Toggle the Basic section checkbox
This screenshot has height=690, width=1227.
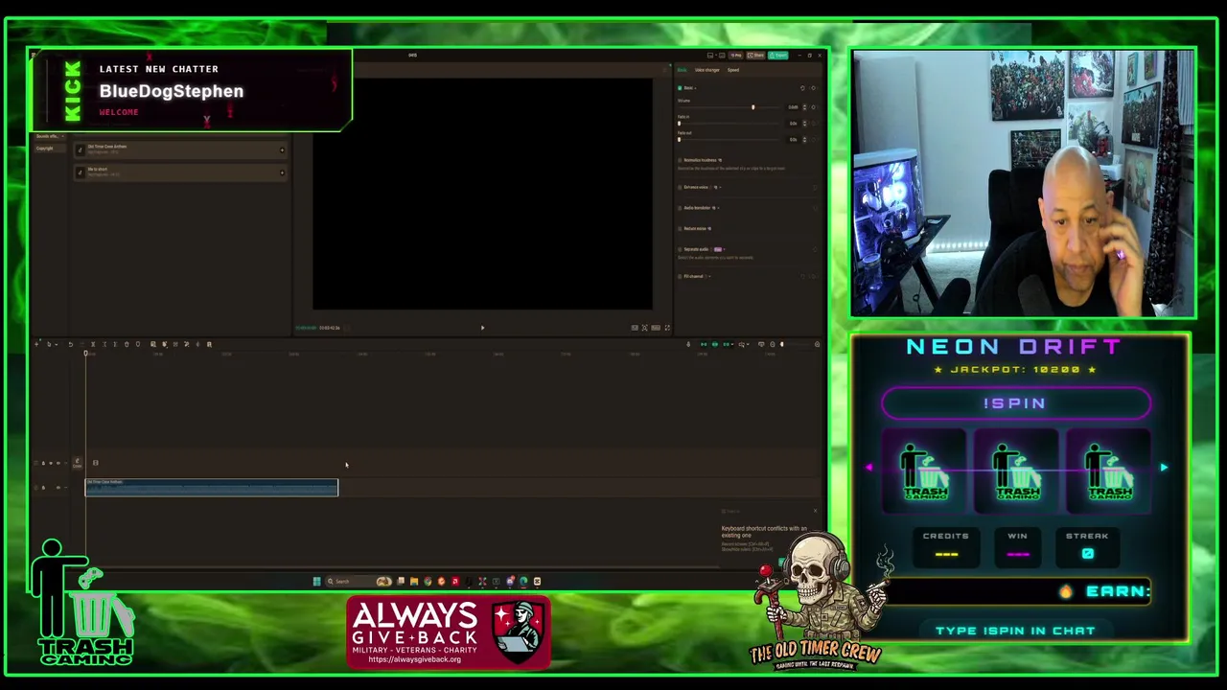tap(680, 88)
